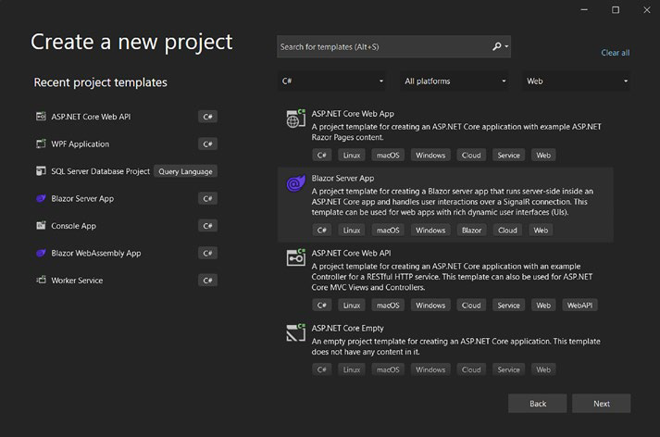Click Windows tag under ASP.NET Core Web API
The width and height of the screenshot is (660, 437).
430,306
